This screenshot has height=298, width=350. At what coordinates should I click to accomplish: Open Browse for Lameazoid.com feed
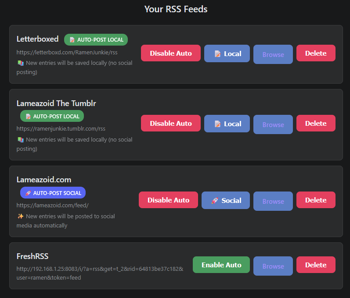pyautogui.click(x=273, y=201)
